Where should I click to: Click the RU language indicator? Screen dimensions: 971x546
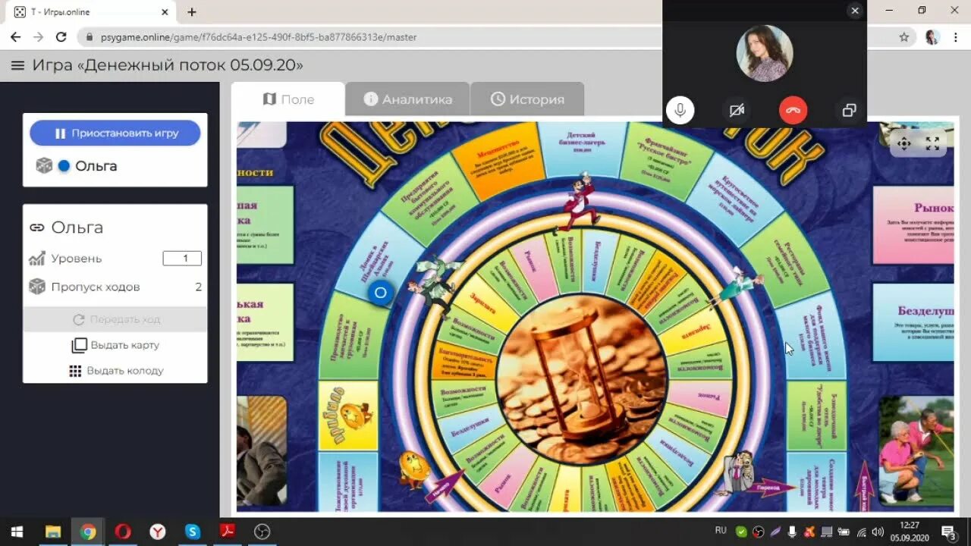click(721, 531)
